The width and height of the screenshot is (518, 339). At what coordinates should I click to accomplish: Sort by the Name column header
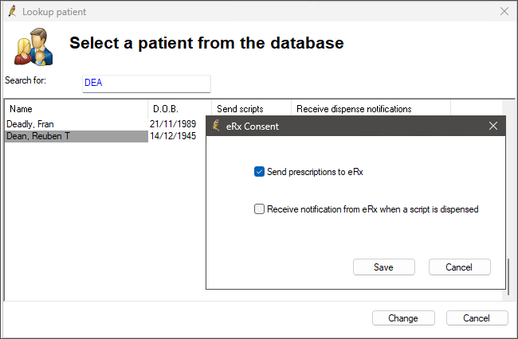(77, 109)
